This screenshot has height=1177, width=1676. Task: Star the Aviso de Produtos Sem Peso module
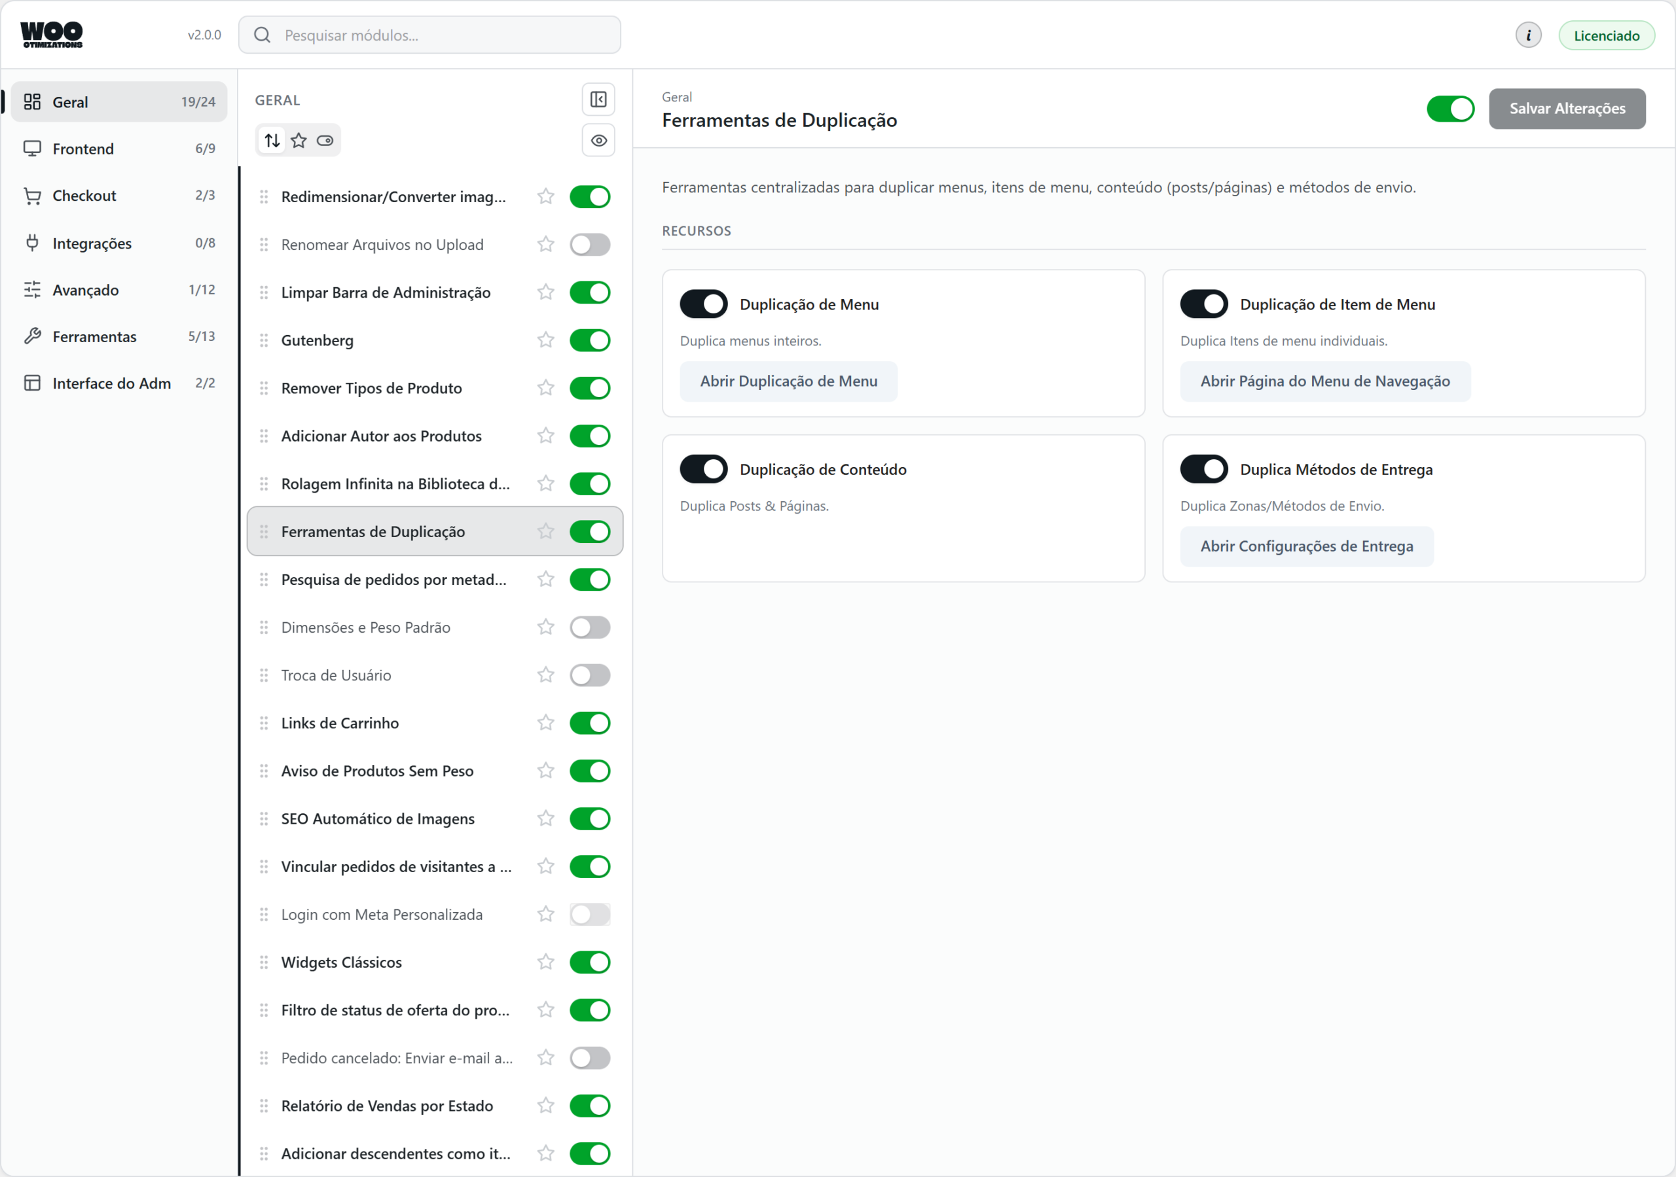(545, 771)
